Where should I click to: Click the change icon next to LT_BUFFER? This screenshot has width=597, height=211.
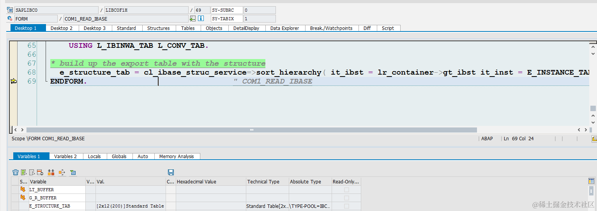click(x=23, y=190)
